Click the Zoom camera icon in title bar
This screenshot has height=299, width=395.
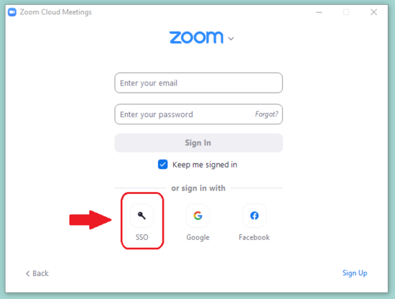(12, 12)
